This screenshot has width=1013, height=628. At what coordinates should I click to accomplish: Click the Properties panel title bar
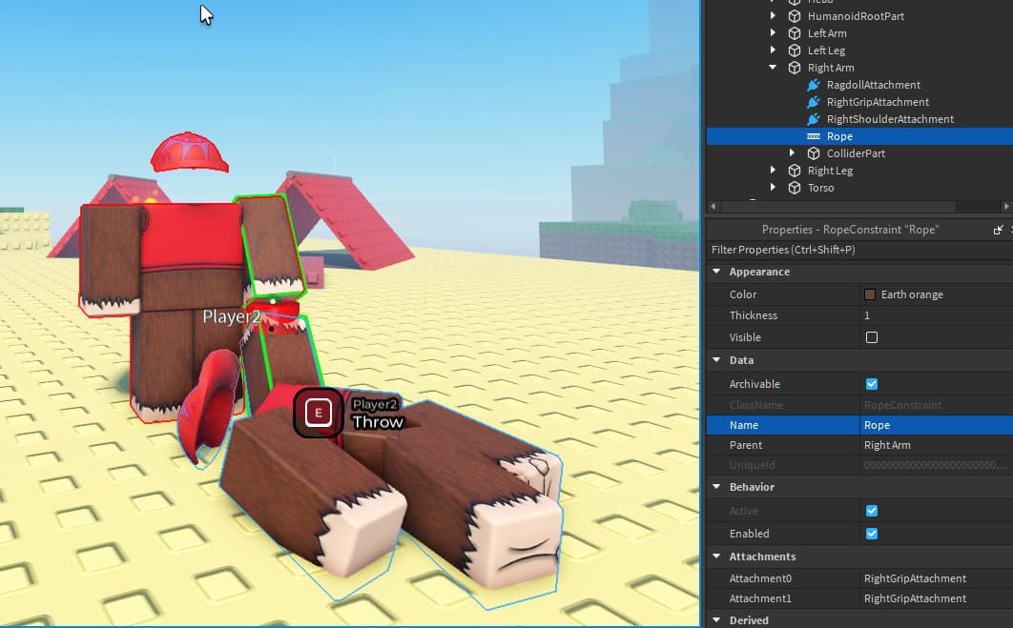pyautogui.click(x=850, y=230)
